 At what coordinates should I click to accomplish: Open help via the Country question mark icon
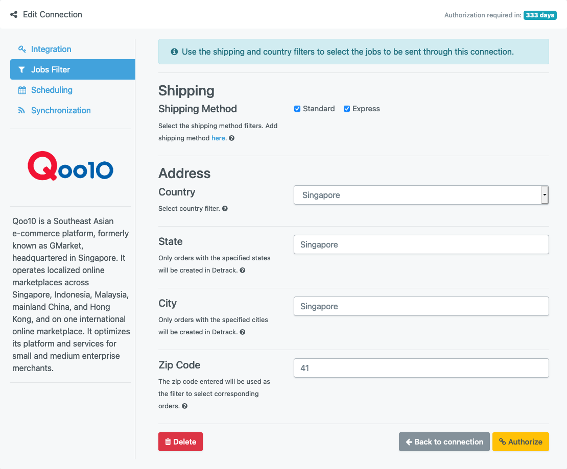click(x=225, y=208)
